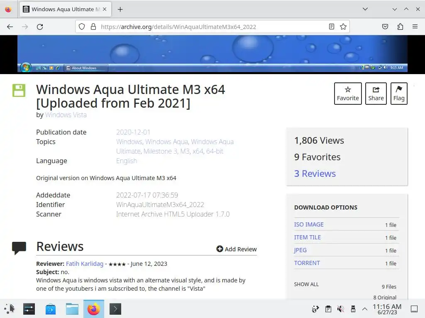Switch to Firefox in the taskbar
Viewport: 425px width, 318px height.
pos(94,309)
